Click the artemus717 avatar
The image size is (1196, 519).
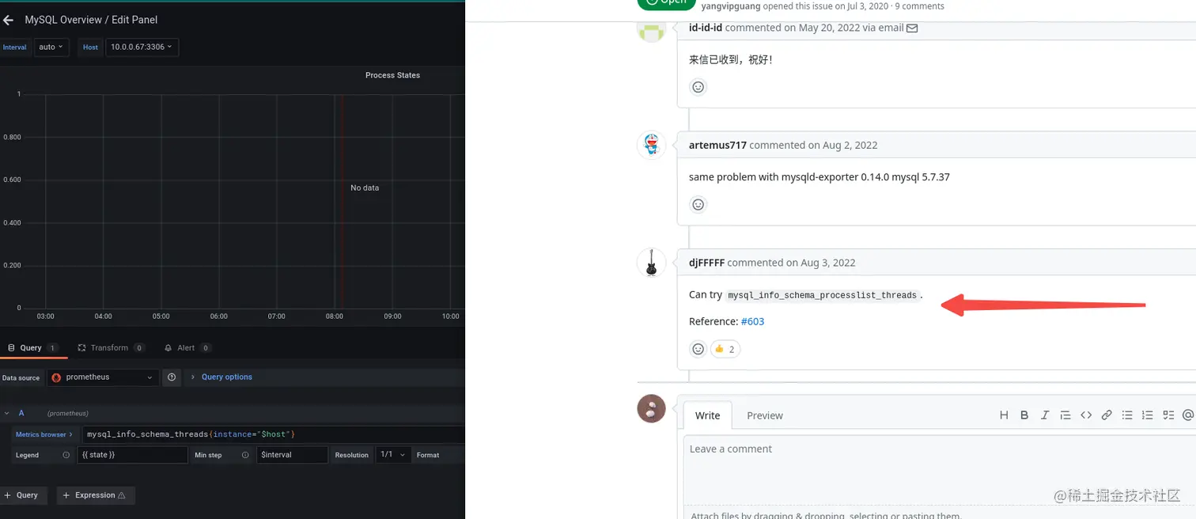(651, 146)
